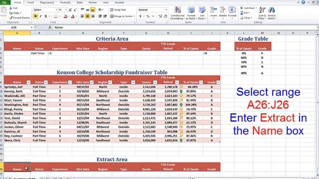Open the File tab
Viewport: 319px width, 179px height.
tap(4, 2)
